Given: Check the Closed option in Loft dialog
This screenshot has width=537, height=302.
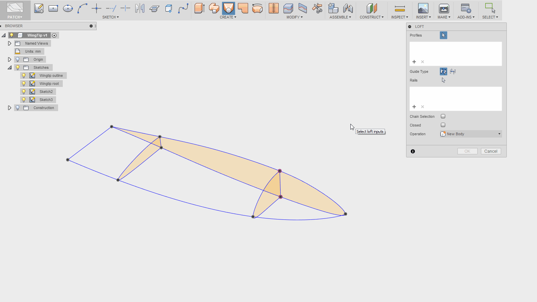Looking at the screenshot, I should tap(443, 125).
